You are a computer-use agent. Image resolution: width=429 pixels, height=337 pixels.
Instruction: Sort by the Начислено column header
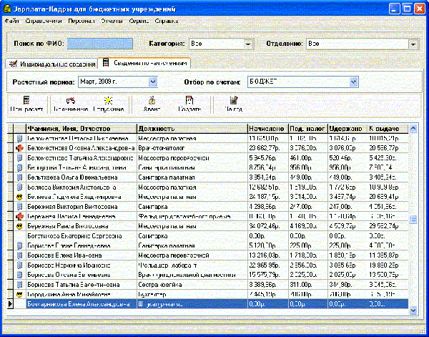click(267, 128)
